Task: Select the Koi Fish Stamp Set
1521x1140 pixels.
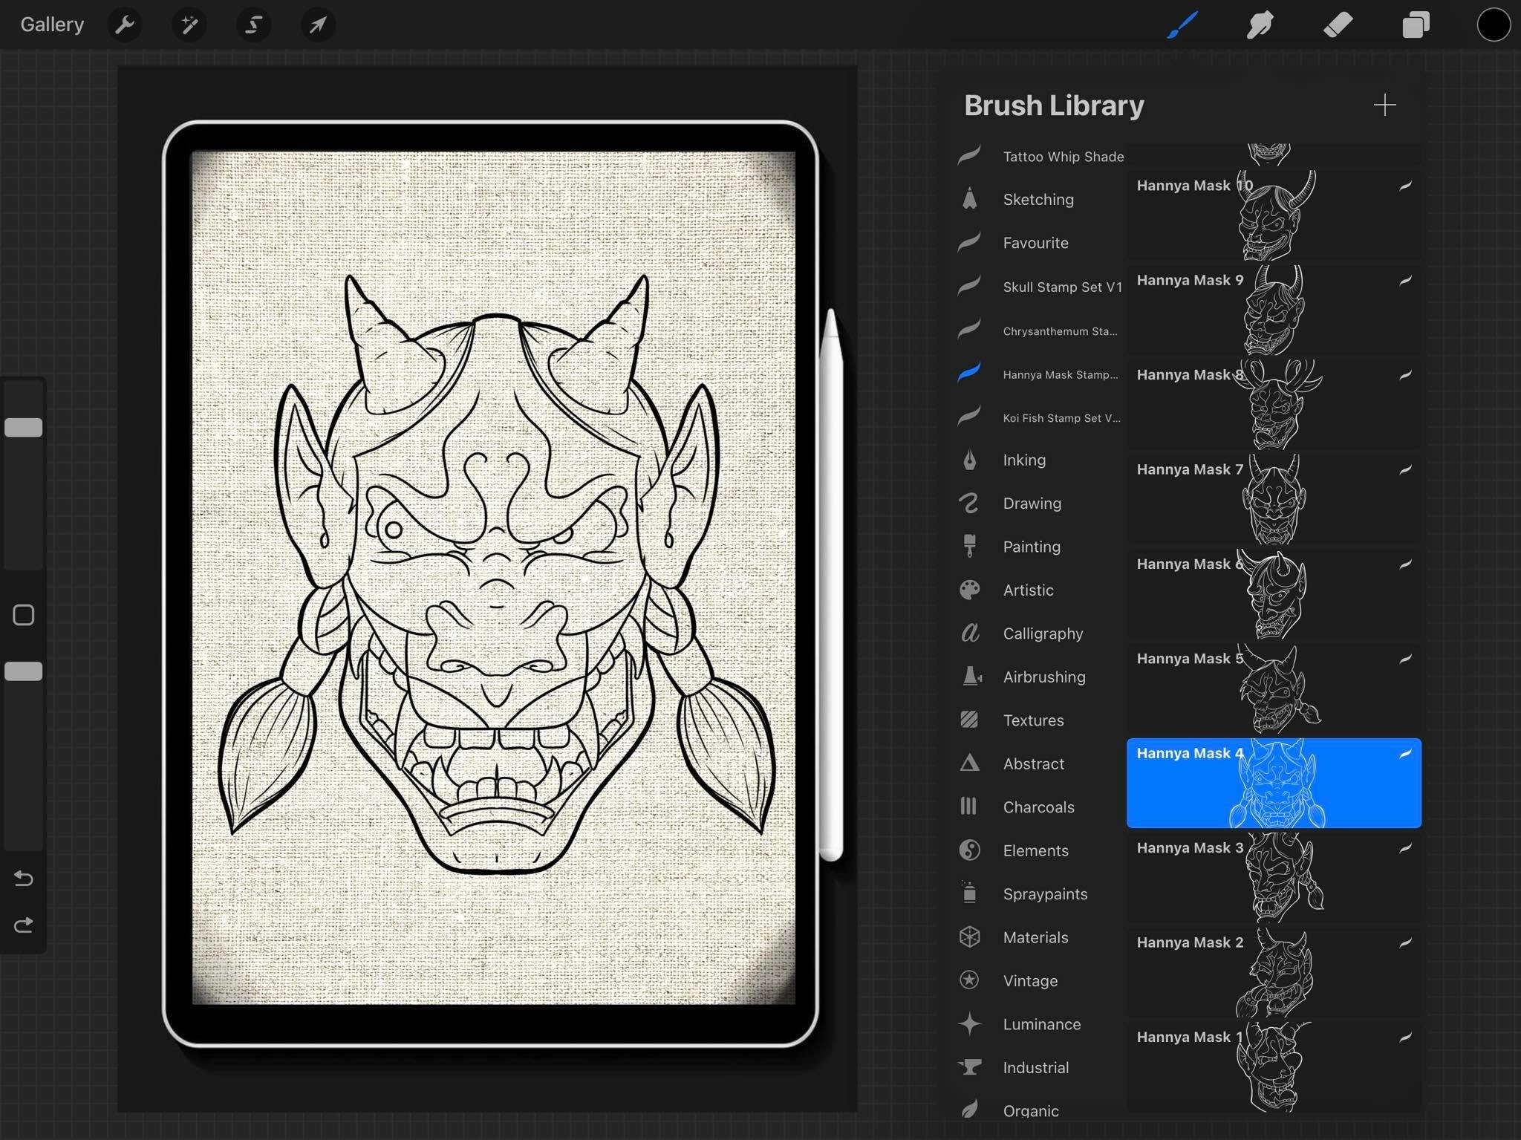Action: 1060,417
